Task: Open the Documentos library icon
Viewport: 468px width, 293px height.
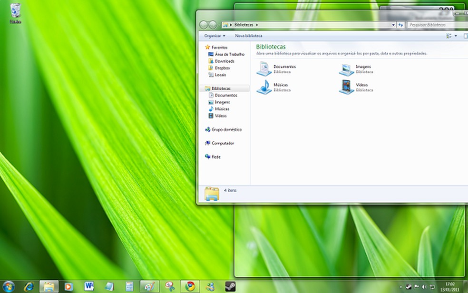Action: (x=264, y=69)
